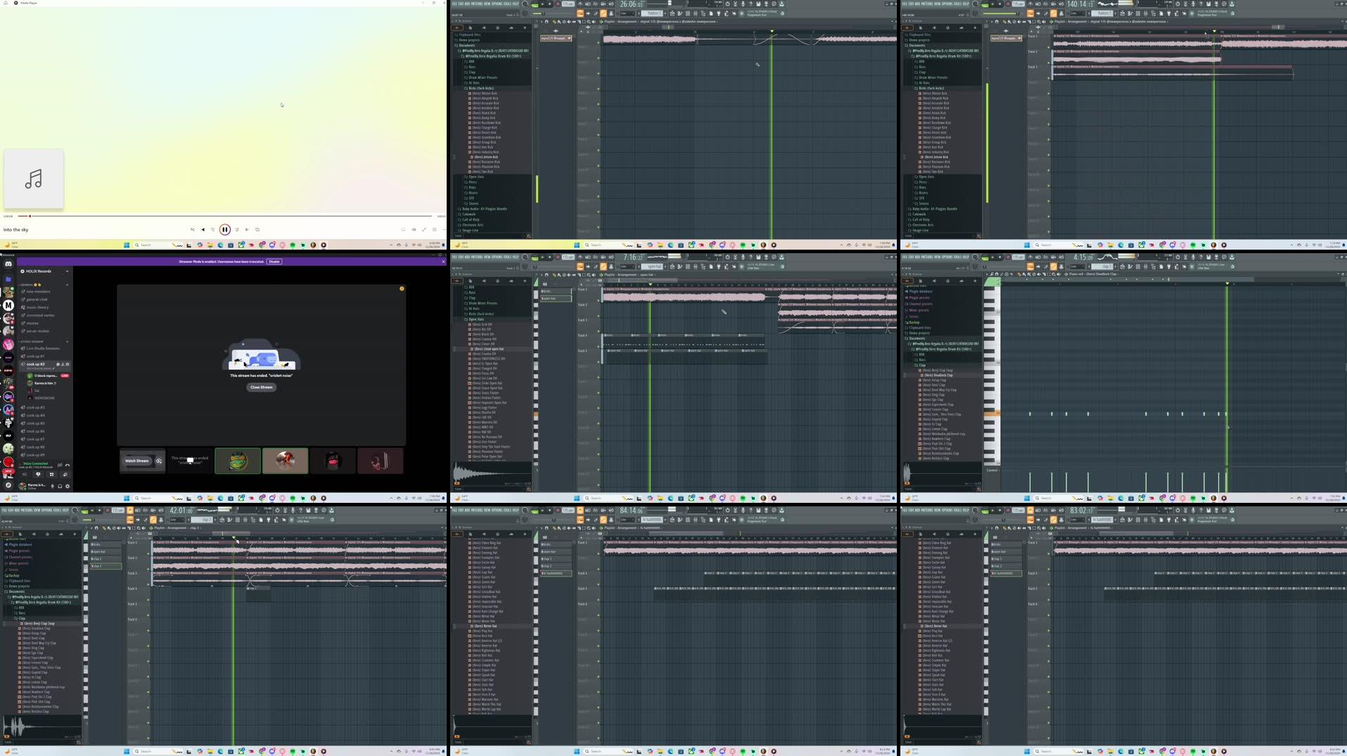Select the frog avatar participant tile
The width and height of the screenshot is (1347, 756).
pyautogui.click(x=238, y=461)
